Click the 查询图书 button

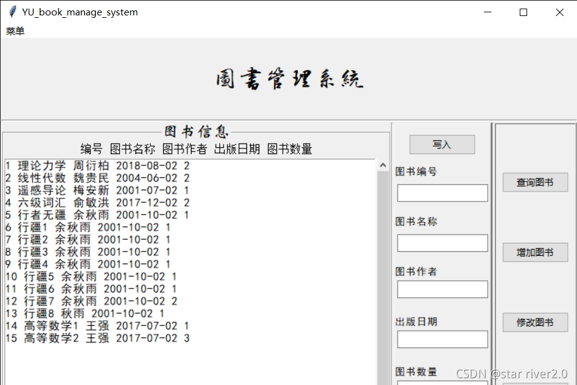click(535, 182)
